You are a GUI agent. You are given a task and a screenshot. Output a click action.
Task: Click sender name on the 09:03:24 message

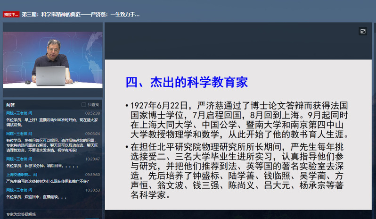[19, 134]
